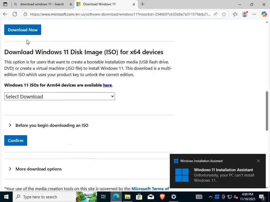Launch Brave browser from taskbar
270x202 pixels.
162,197
